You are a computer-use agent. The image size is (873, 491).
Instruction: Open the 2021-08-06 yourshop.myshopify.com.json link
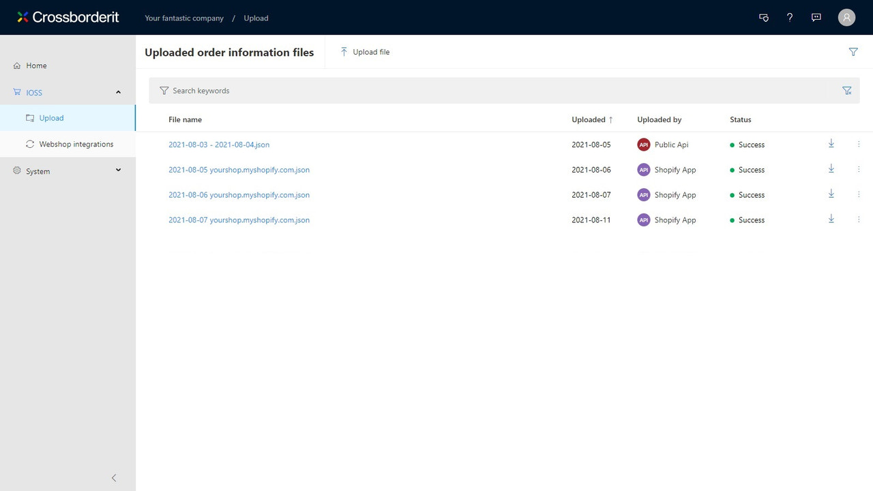point(239,195)
